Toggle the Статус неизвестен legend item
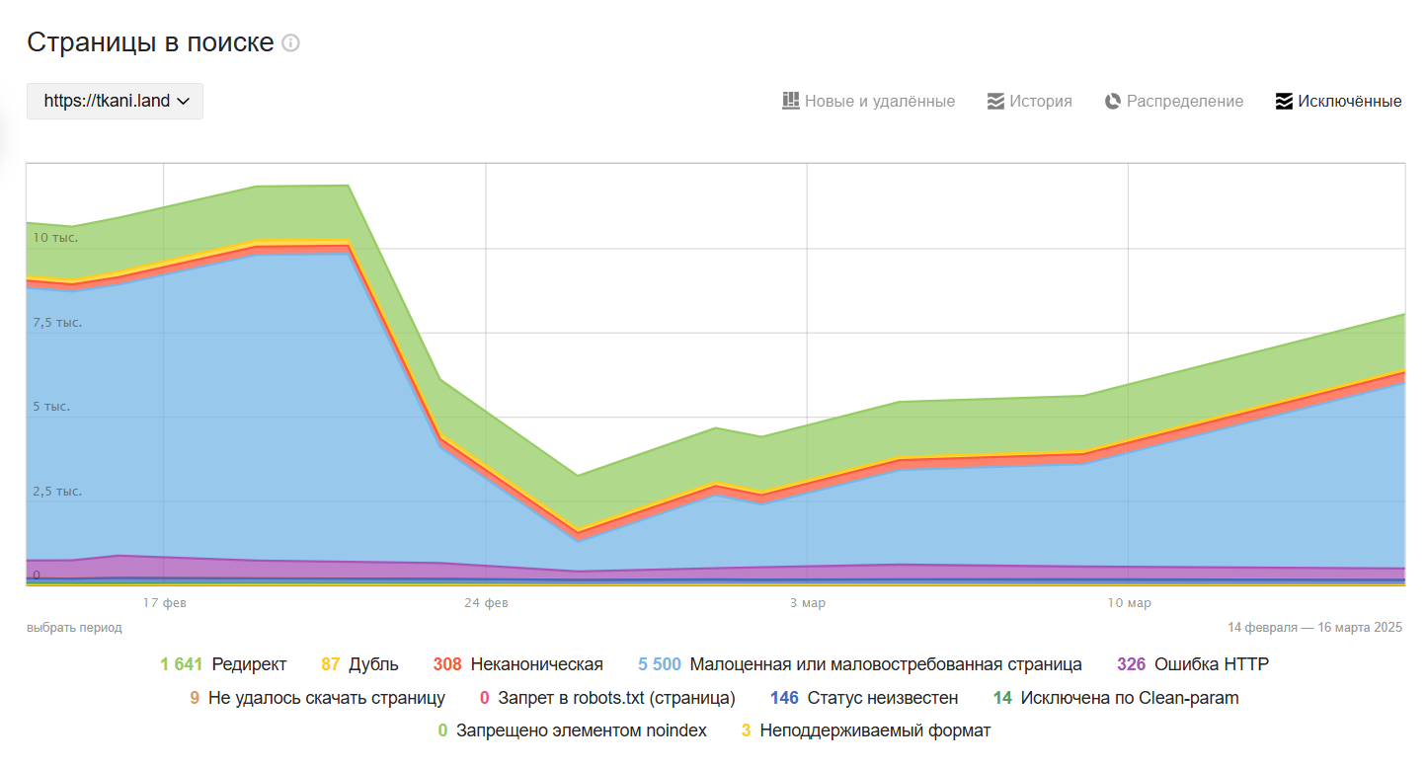The image size is (1427, 767). 882,698
